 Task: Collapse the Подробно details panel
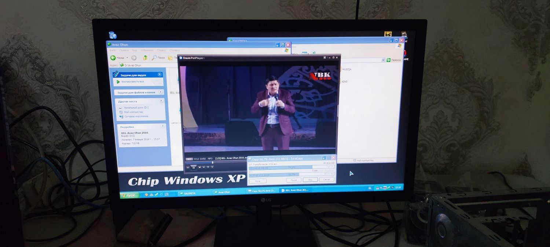pyautogui.click(x=163, y=126)
